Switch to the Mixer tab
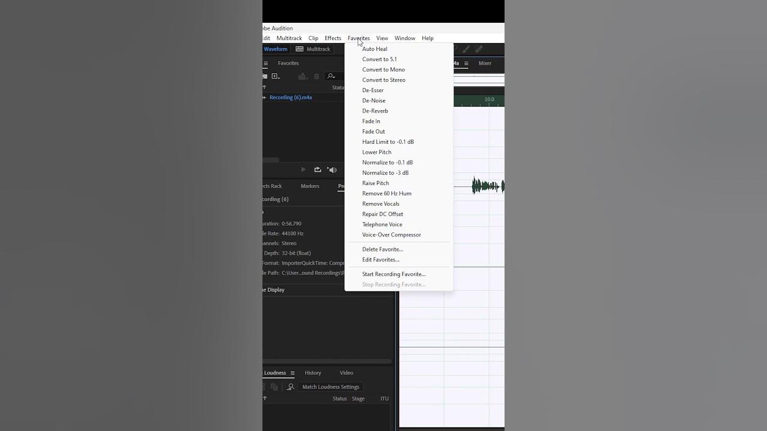767x431 pixels. click(x=485, y=63)
